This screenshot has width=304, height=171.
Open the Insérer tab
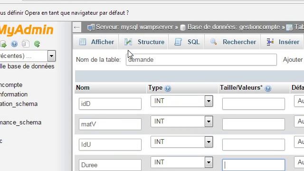pyautogui.click(x=282, y=42)
